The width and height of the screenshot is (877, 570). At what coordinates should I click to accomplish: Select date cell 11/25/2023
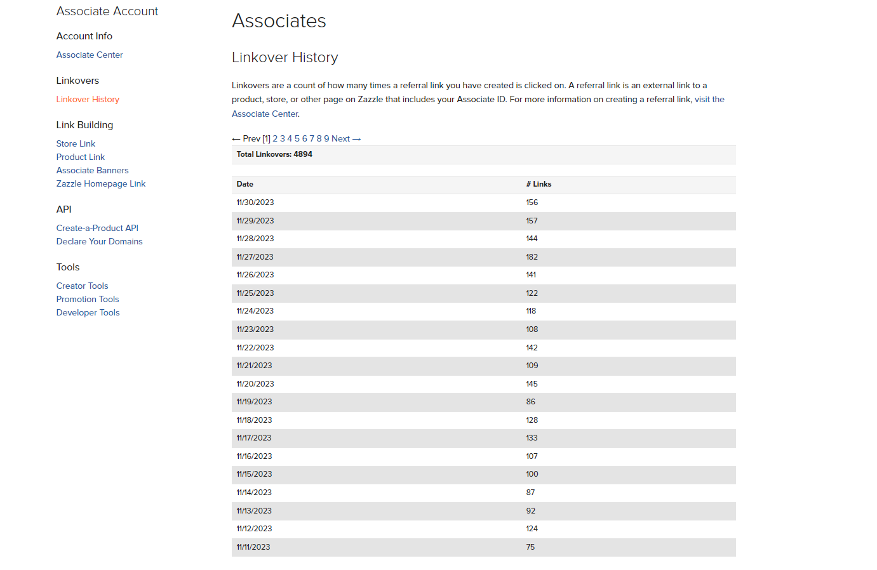point(255,293)
